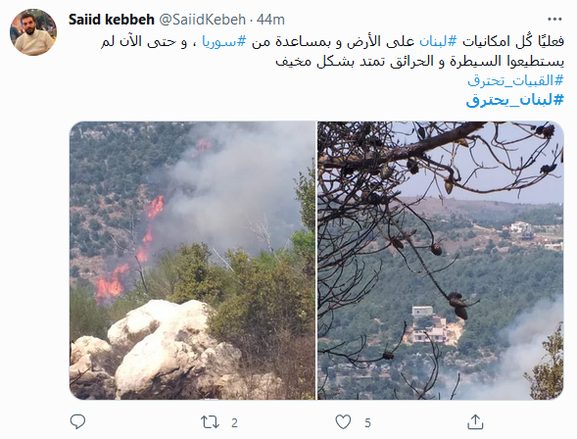View the retweet count of 2
577x439 pixels.
click(x=234, y=423)
